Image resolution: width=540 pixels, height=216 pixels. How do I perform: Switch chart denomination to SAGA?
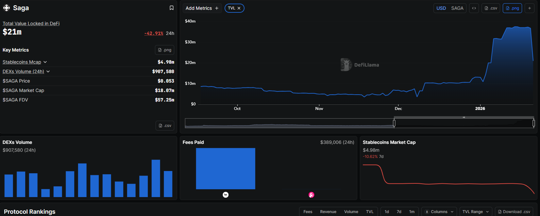click(457, 8)
